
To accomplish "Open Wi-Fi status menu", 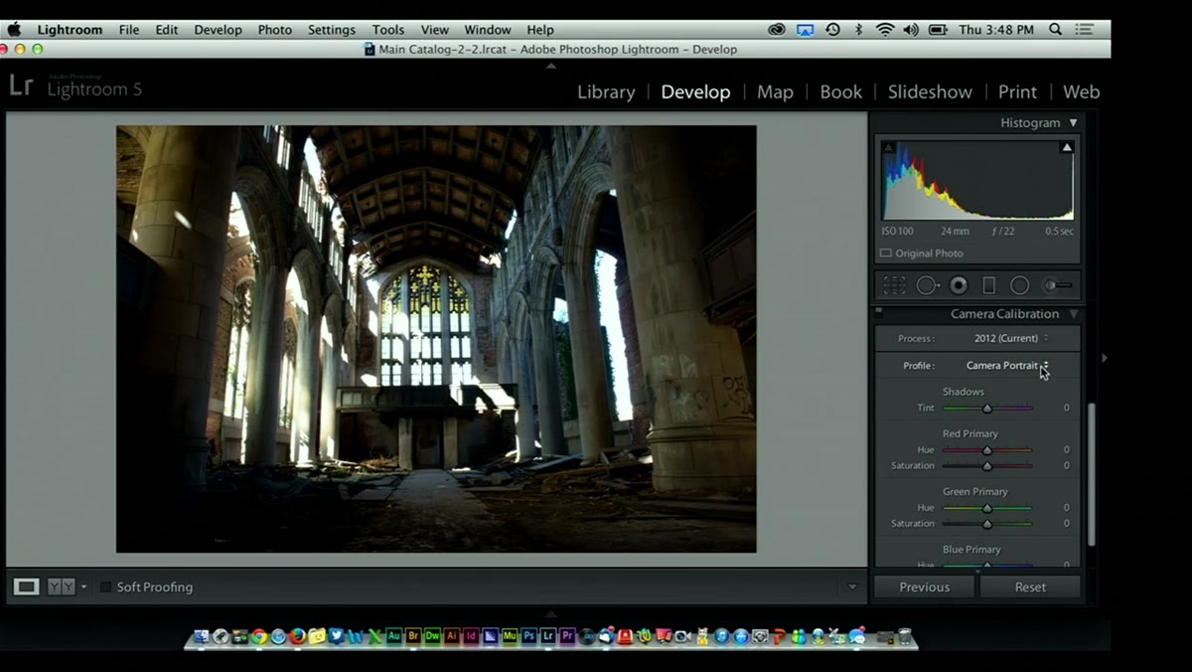I will [884, 30].
